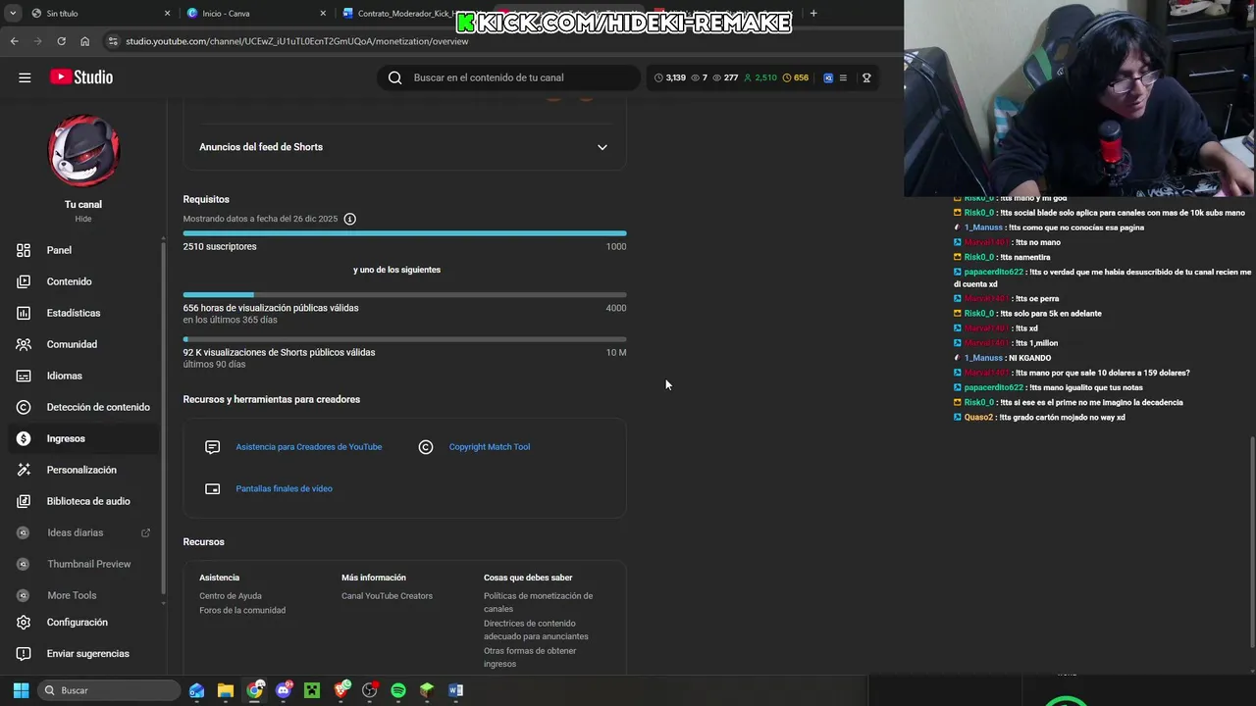Screen dimensions: 1256x706
Task: Open Políticas de monetización de canales
Action: point(538,602)
